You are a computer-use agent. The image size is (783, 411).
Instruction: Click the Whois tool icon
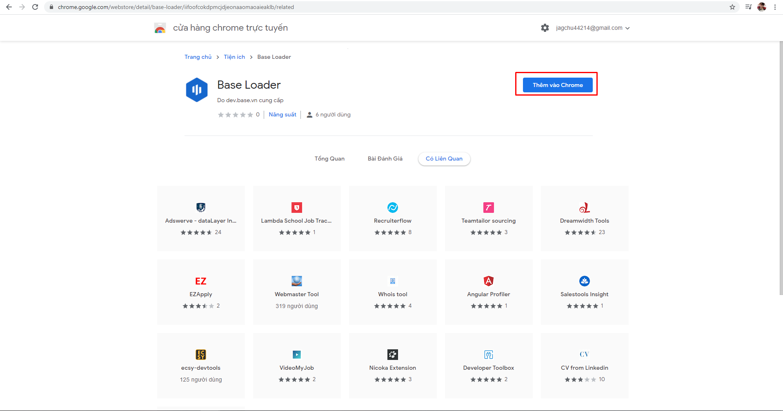click(x=393, y=281)
